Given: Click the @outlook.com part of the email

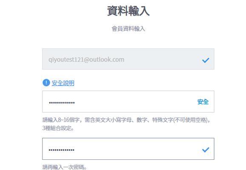Looking at the screenshot, I should point(104,59).
